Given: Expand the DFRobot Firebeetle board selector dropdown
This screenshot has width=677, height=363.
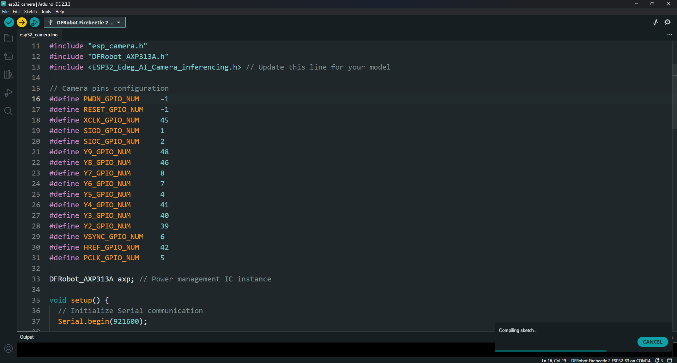Looking at the screenshot, I should pos(85,22).
